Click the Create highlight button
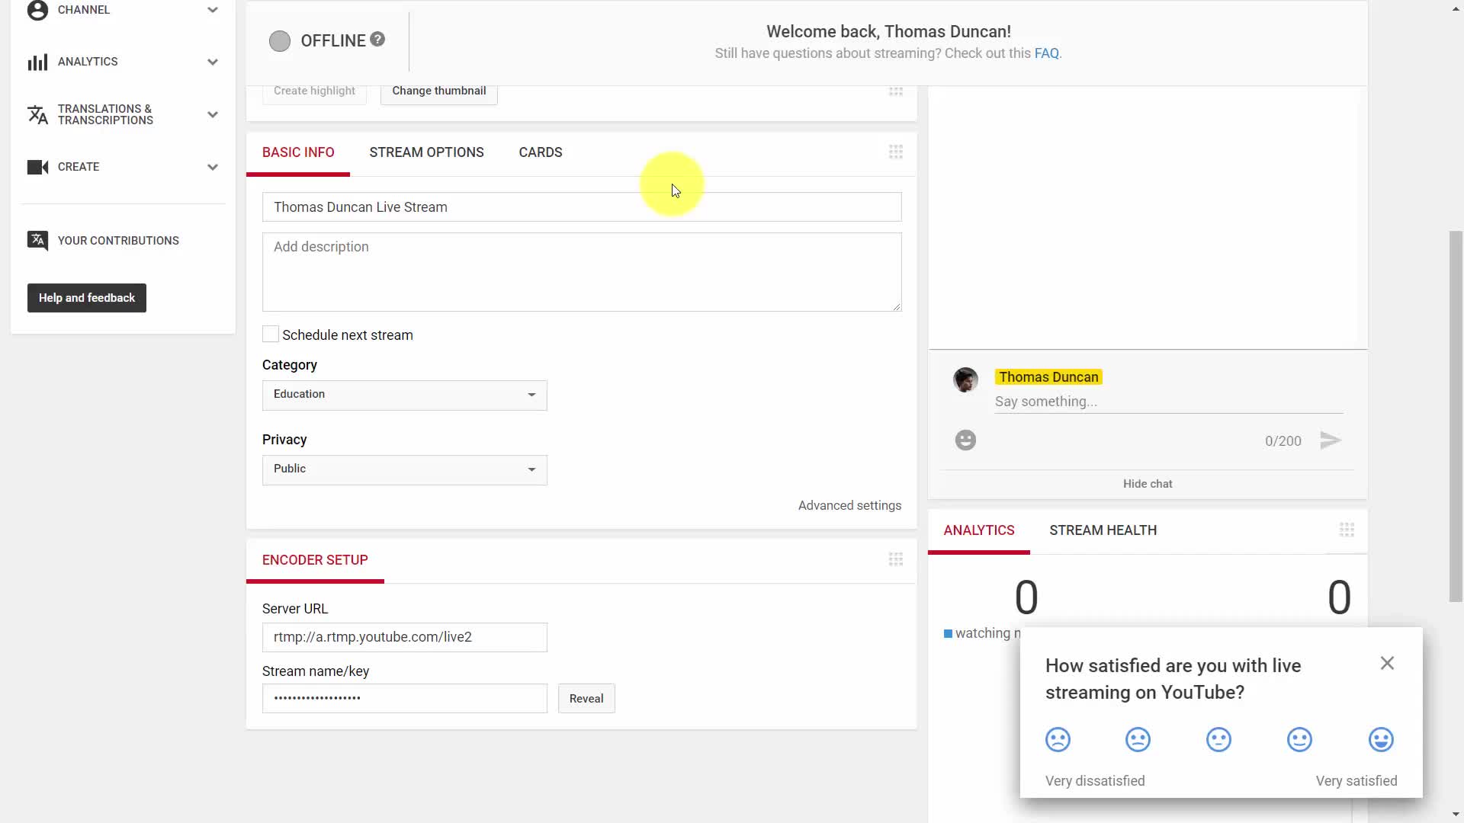 pyautogui.click(x=314, y=91)
